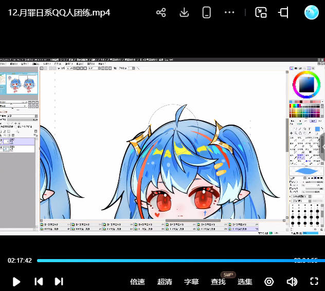Open the user avatar profile
This screenshot has width=325, height=291.
pyautogui.click(x=311, y=12)
